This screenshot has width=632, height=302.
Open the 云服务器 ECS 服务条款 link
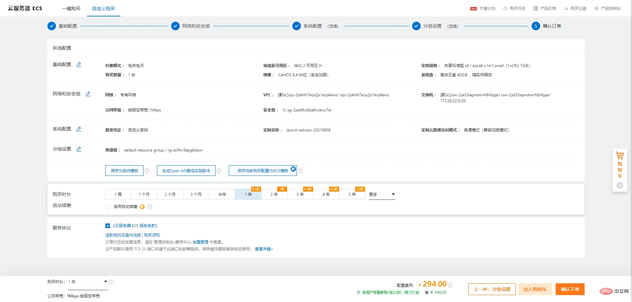[135, 226]
